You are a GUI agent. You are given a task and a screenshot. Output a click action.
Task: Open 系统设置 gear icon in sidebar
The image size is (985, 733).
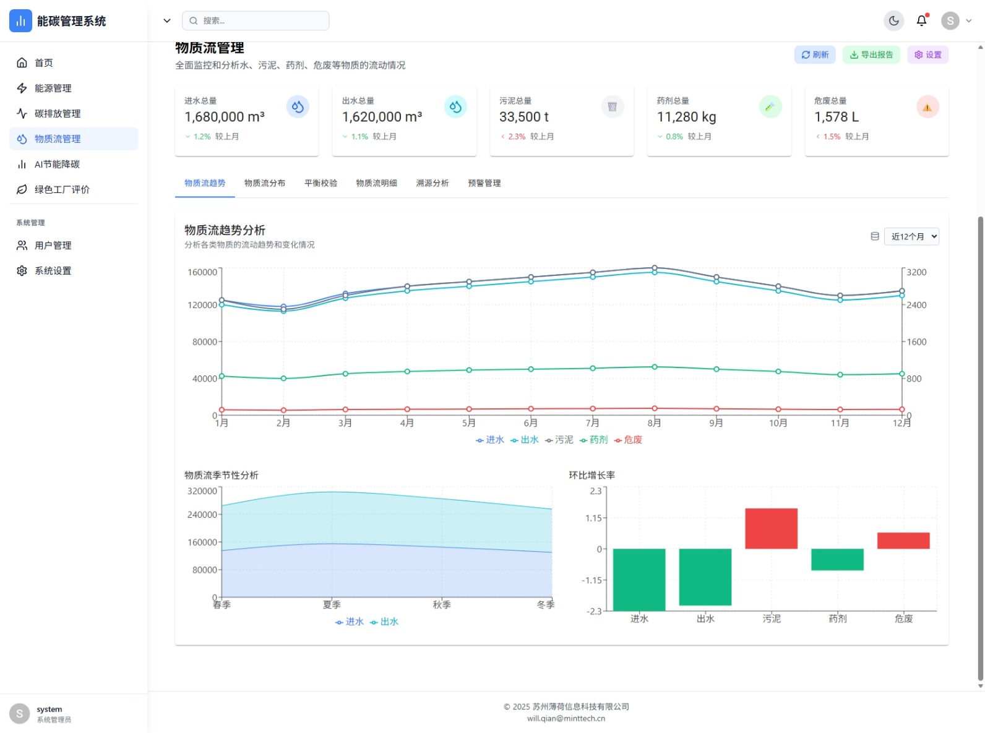tap(22, 270)
